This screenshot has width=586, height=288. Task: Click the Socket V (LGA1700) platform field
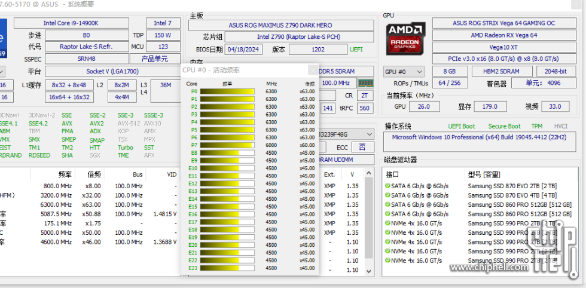click(x=112, y=71)
